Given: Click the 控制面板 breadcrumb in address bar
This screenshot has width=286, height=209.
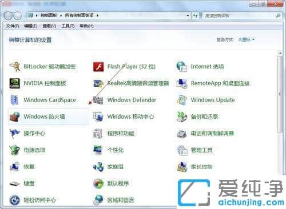Looking at the screenshot, I should [49, 15].
